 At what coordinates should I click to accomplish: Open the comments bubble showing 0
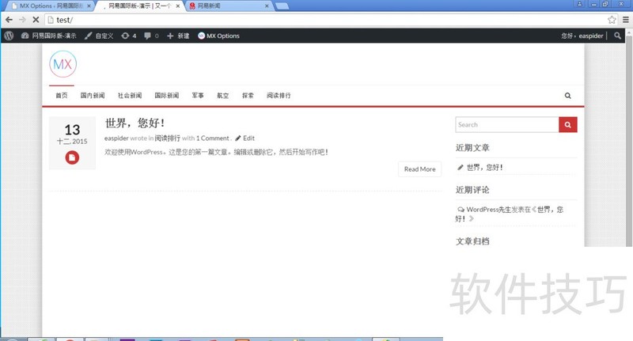pyautogui.click(x=151, y=36)
